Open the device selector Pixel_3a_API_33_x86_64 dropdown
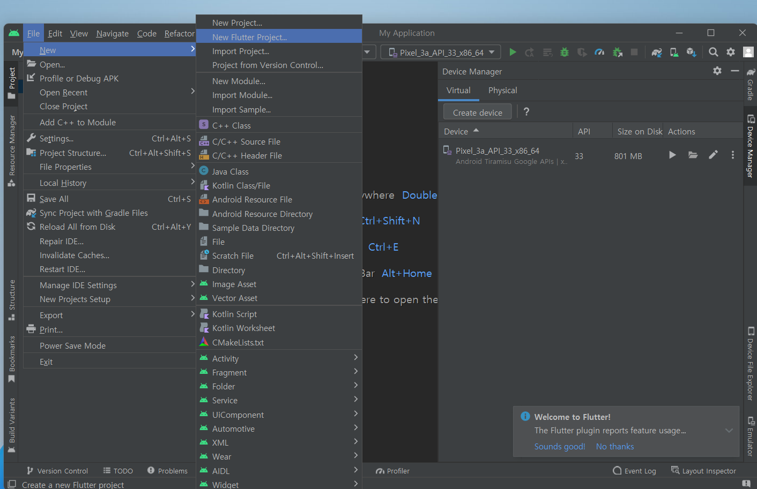 (441, 52)
